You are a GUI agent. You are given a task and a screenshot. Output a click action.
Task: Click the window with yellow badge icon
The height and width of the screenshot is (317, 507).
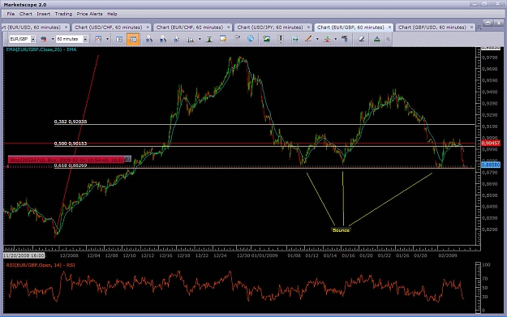(223, 39)
